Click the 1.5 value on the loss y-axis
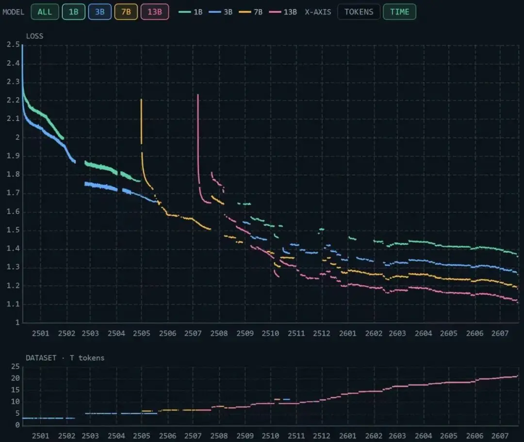The width and height of the screenshot is (524, 442). pos(13,230)
